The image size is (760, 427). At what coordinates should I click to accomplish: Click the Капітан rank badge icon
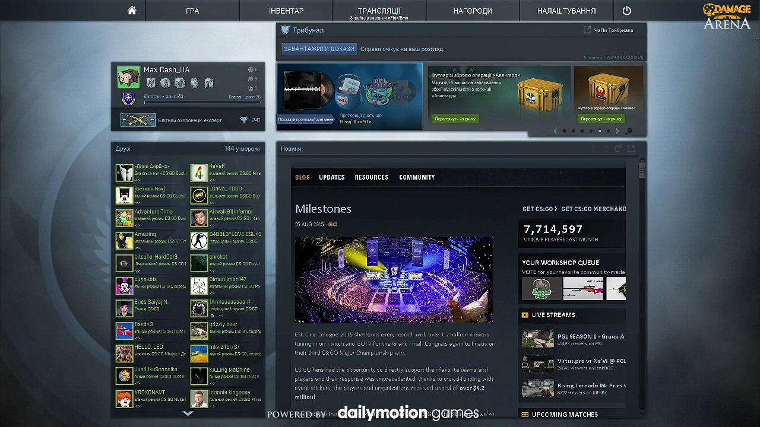[x=128, y=98]
